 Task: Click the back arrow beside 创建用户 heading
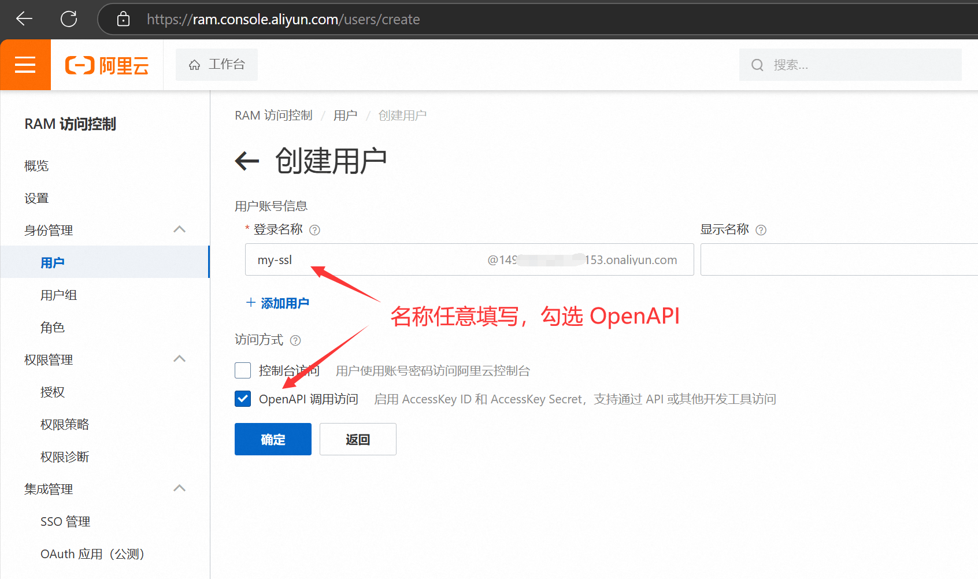[x=247, y=161]
